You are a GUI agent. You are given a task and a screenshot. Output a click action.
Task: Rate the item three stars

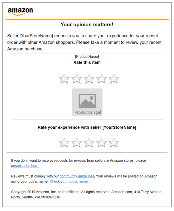click(89, 79)
